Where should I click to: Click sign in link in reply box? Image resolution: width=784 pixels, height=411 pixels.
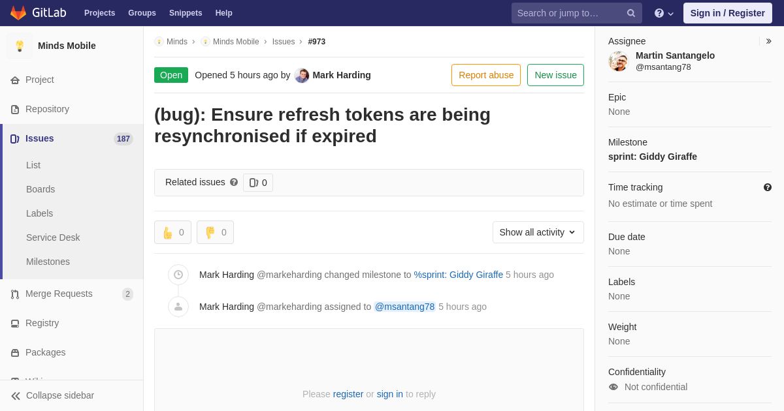390,394
